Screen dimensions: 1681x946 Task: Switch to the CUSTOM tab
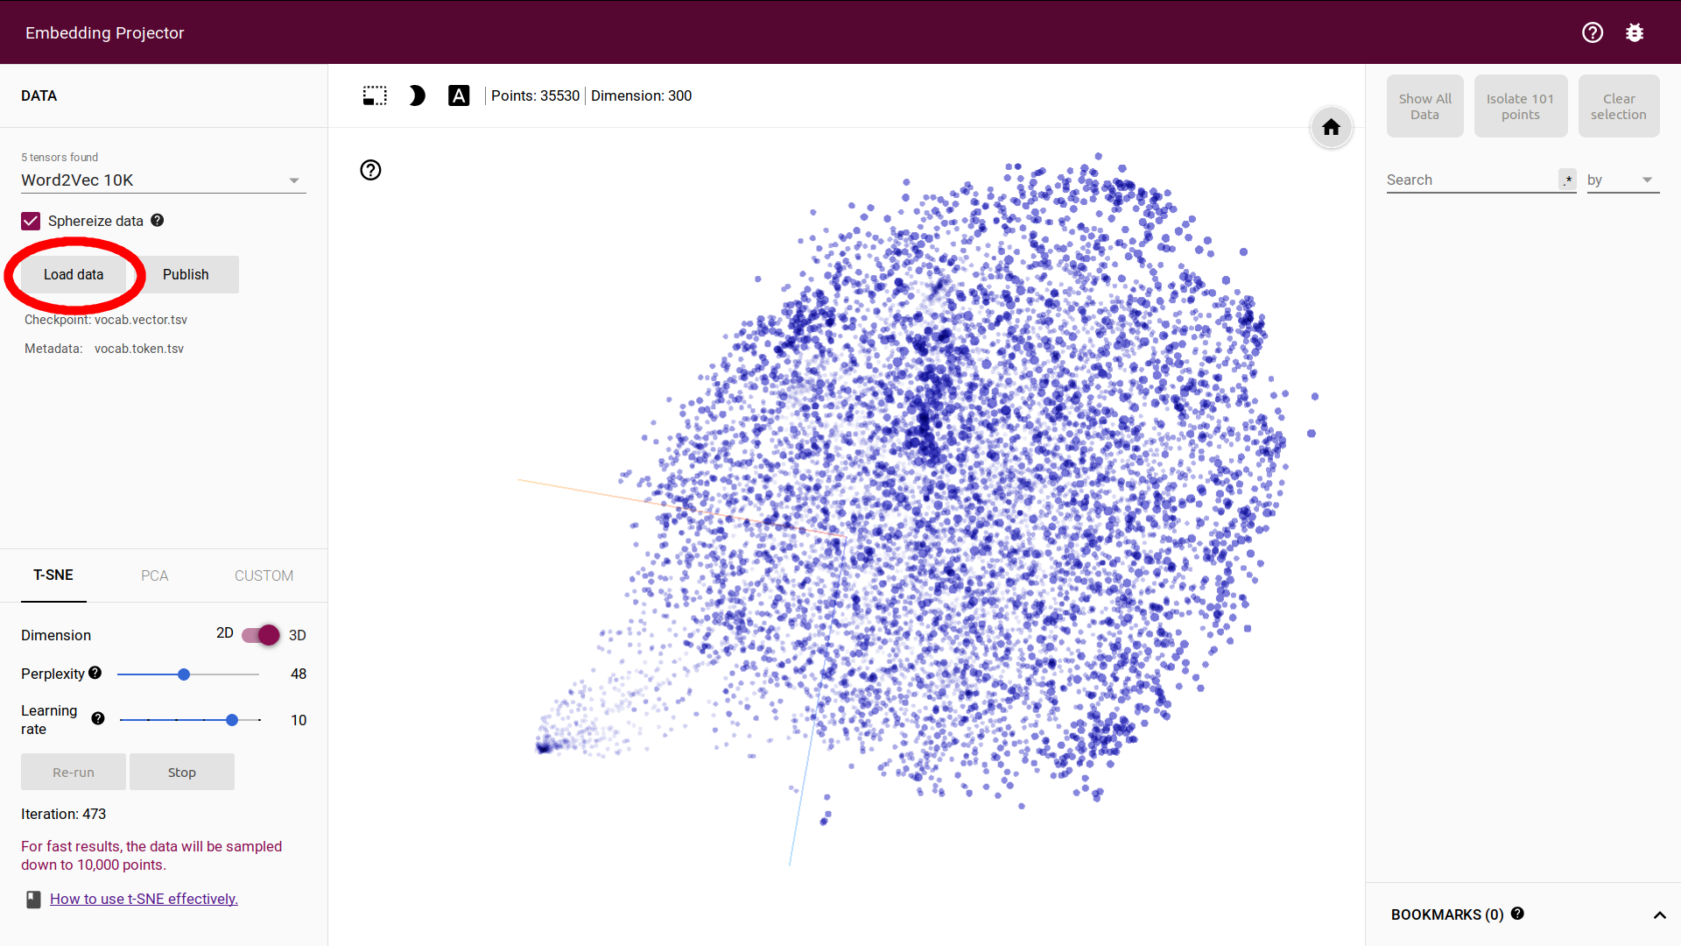click(264, 575)
